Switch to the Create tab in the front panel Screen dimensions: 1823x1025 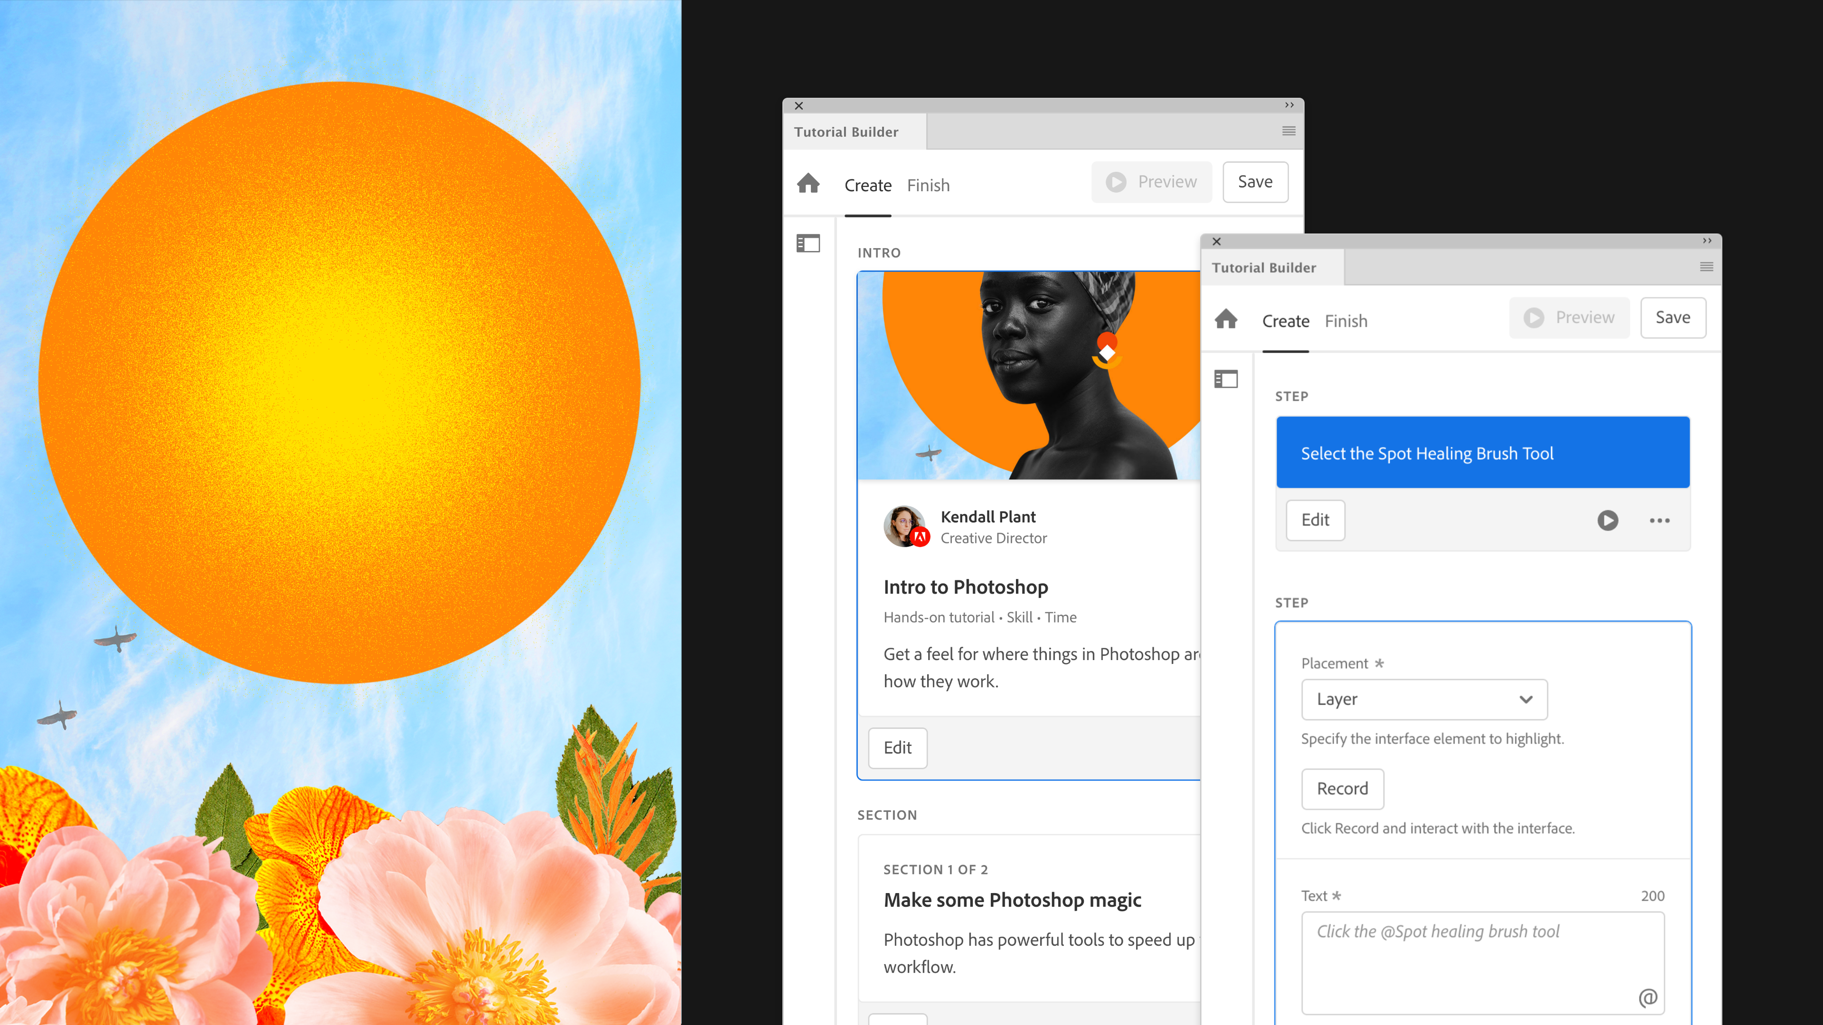click(x=1285, y=321)
